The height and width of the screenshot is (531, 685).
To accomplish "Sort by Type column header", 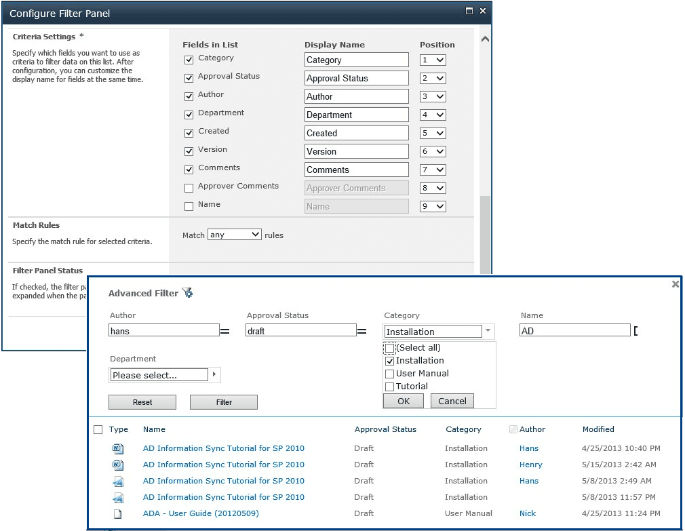I will (119, 429).
